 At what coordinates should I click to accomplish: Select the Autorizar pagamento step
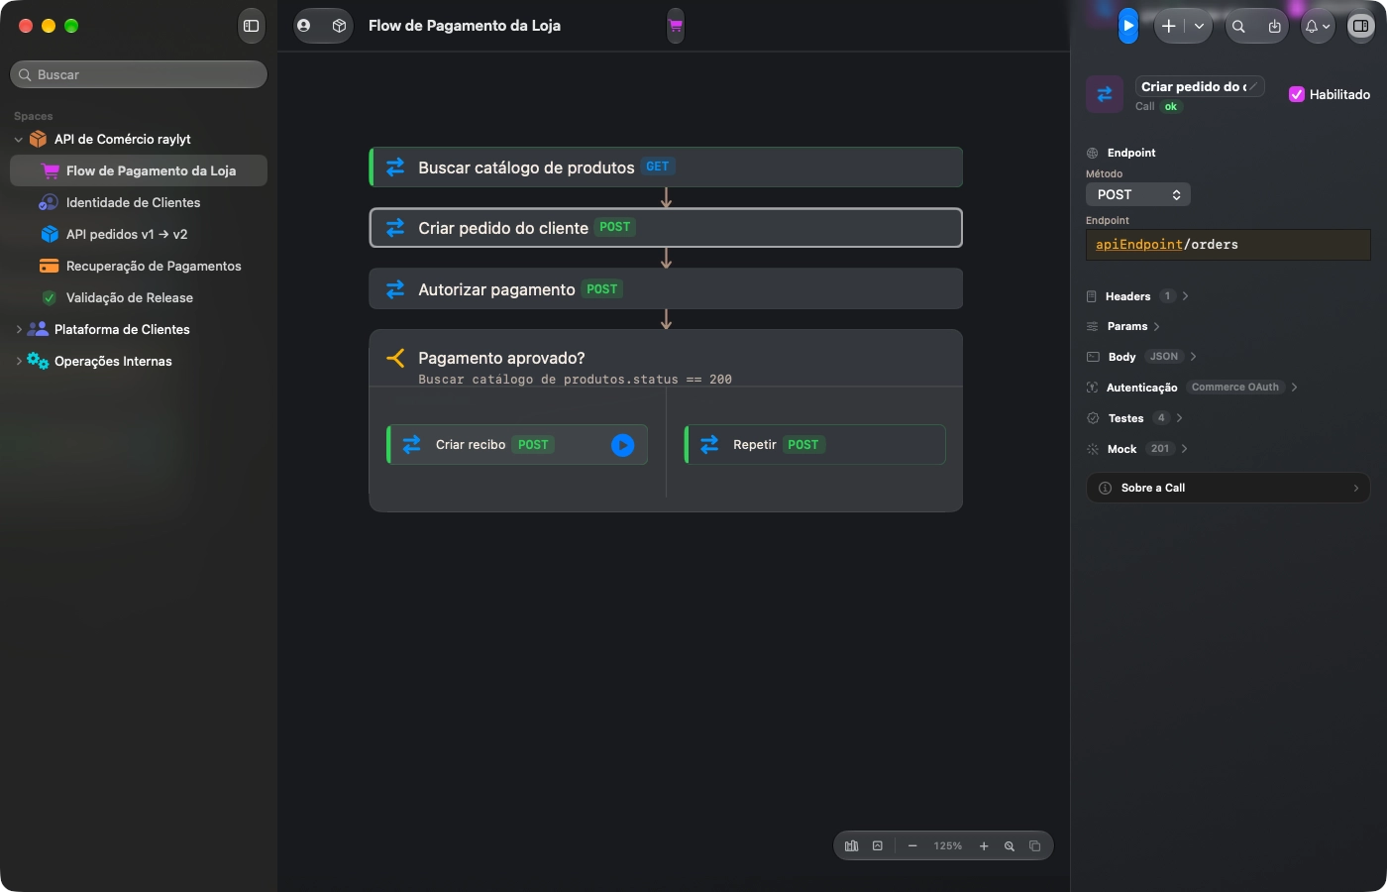pyautogui.click(x=666, y=289)
